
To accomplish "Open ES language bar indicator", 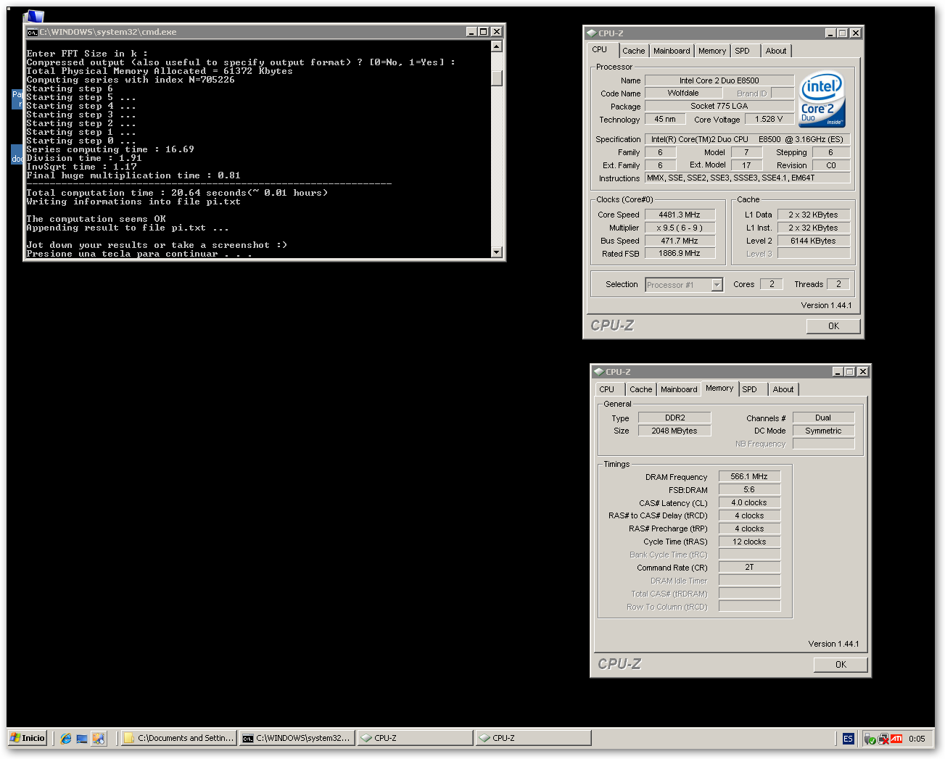I will [x=848, y=739].
